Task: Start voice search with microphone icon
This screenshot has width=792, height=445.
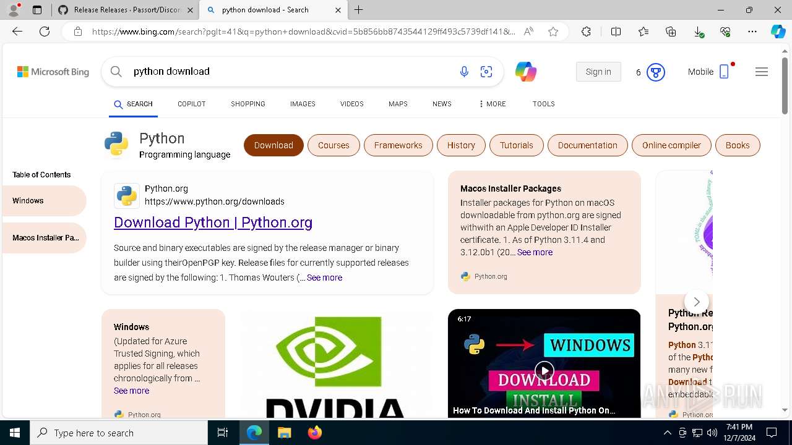Action: pos(464,72)
